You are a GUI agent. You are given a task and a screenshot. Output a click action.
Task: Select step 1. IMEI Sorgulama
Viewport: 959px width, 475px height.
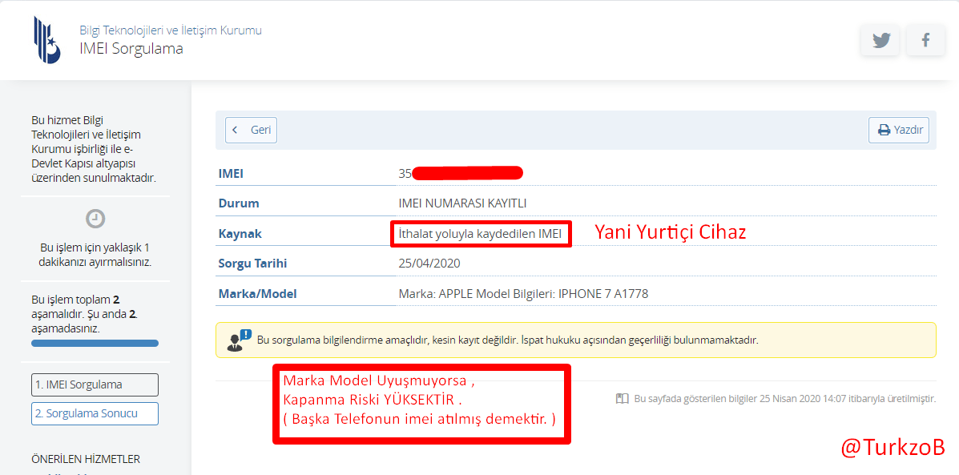pos(95,384)
